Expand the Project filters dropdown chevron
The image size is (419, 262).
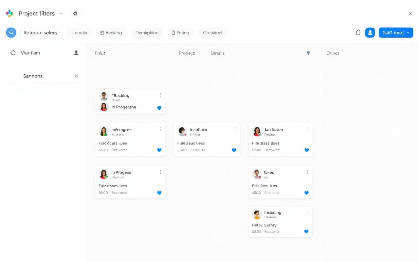(x=61, y=13)
